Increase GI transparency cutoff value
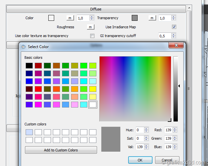208x166 pixels. coord(174,34)
